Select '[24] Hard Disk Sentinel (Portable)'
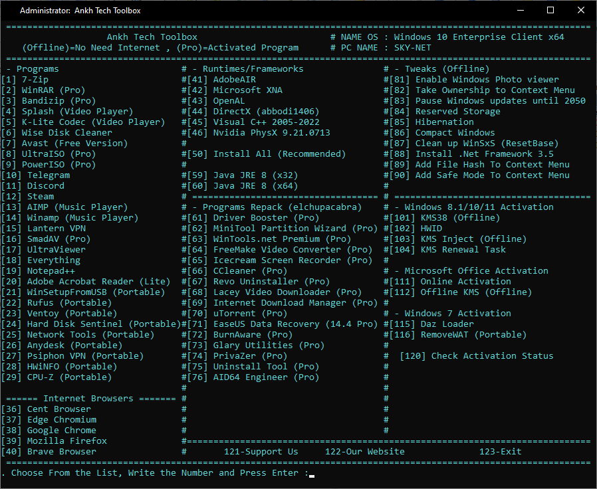 click(91, 325)
